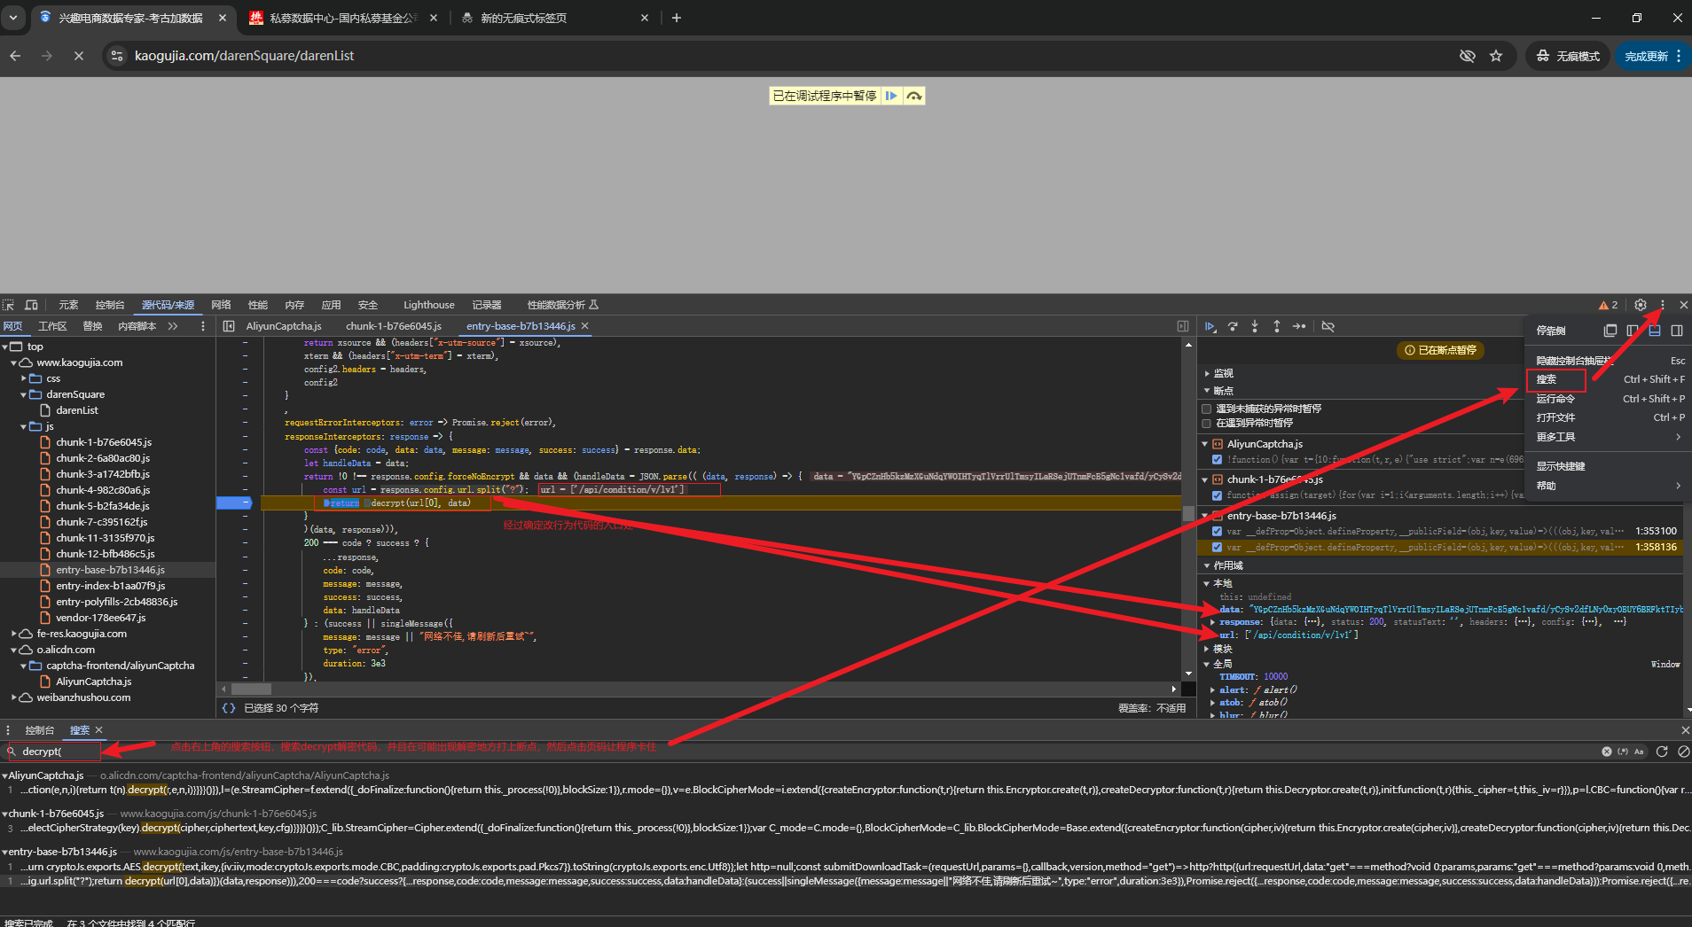Dock DevTools to the bottom
Image resolution: width=1692 pixels, height=927 pixels.
1655,331
